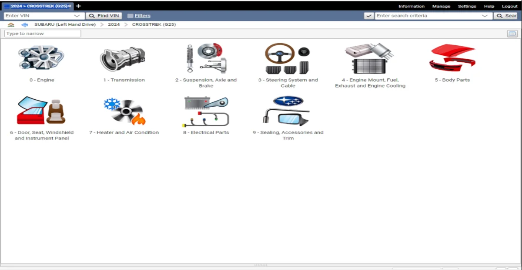522x270 pixels.
Task: Open Engine Mount, Fuel, Exhaust icon
Action: click(x=370, y=59)
